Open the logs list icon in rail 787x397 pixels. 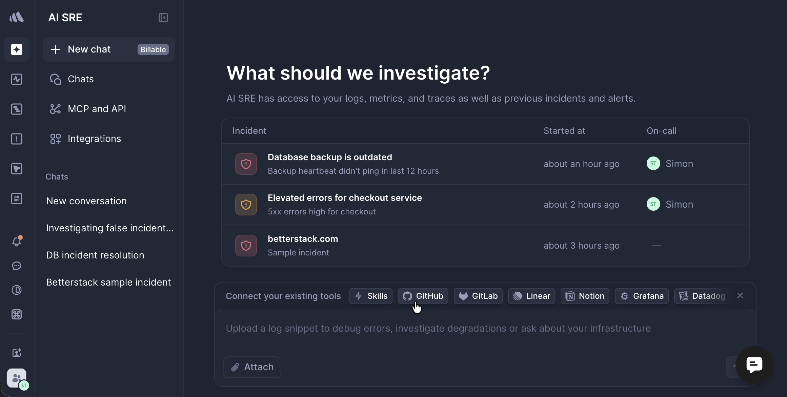[x=17, y=109]
